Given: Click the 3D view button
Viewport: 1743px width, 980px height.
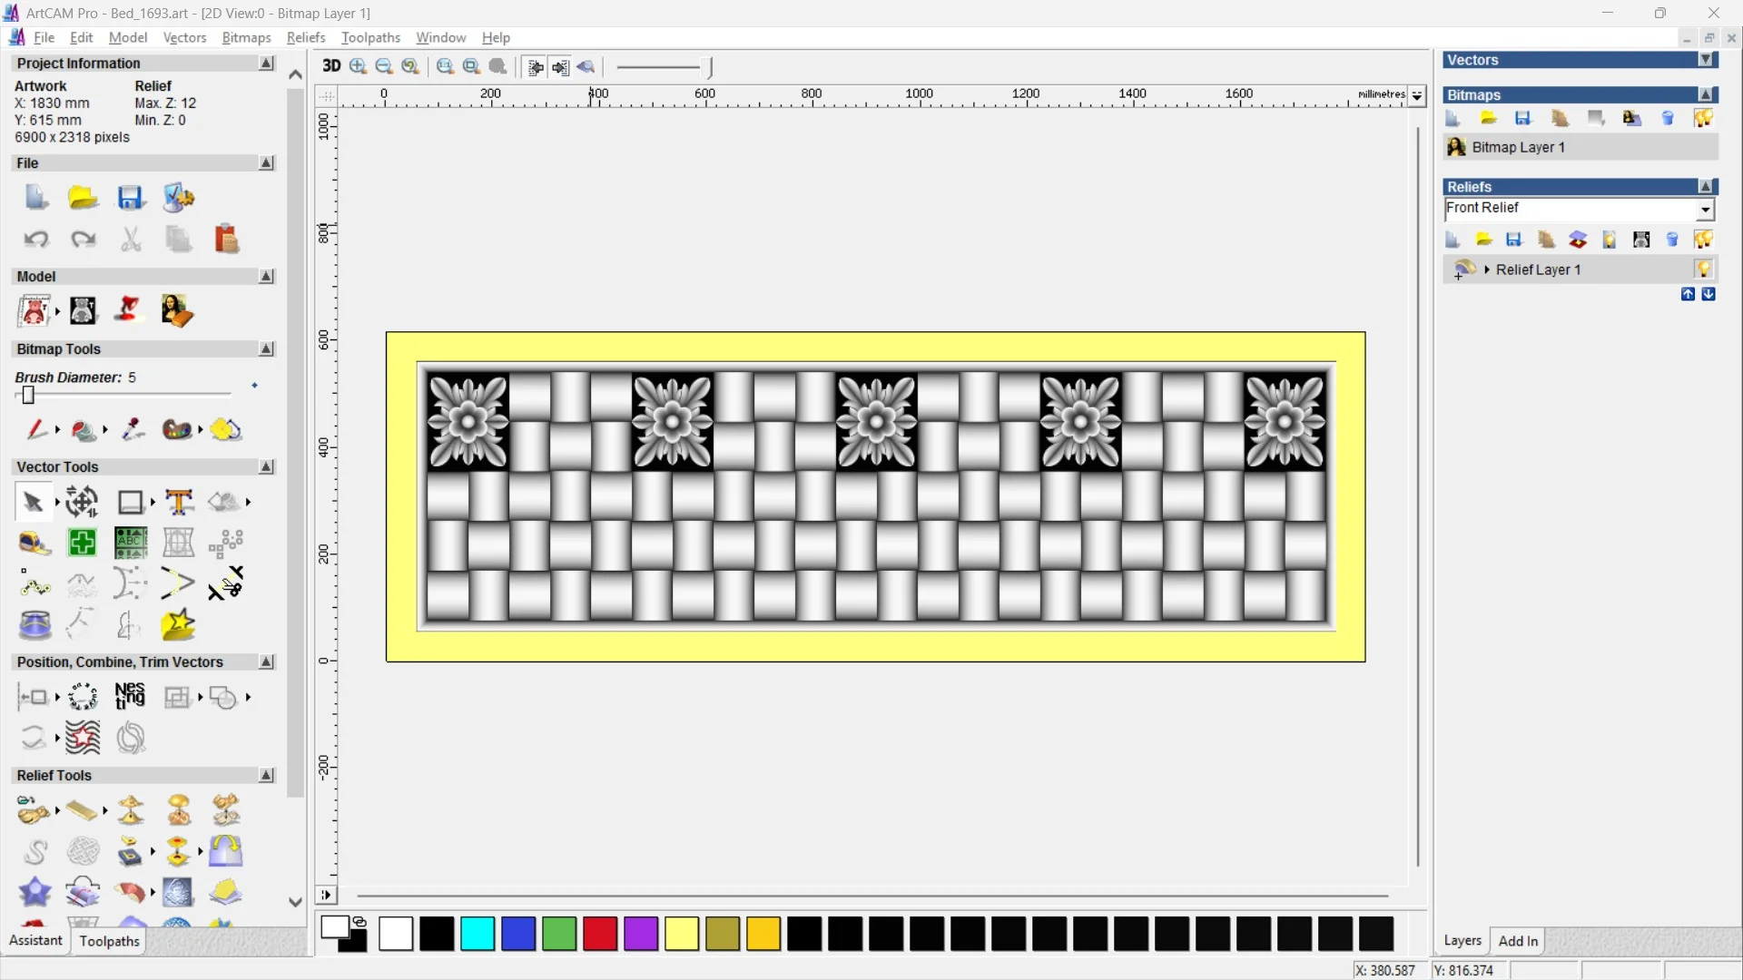Looking at the screenshot, I should click(331, 66).
